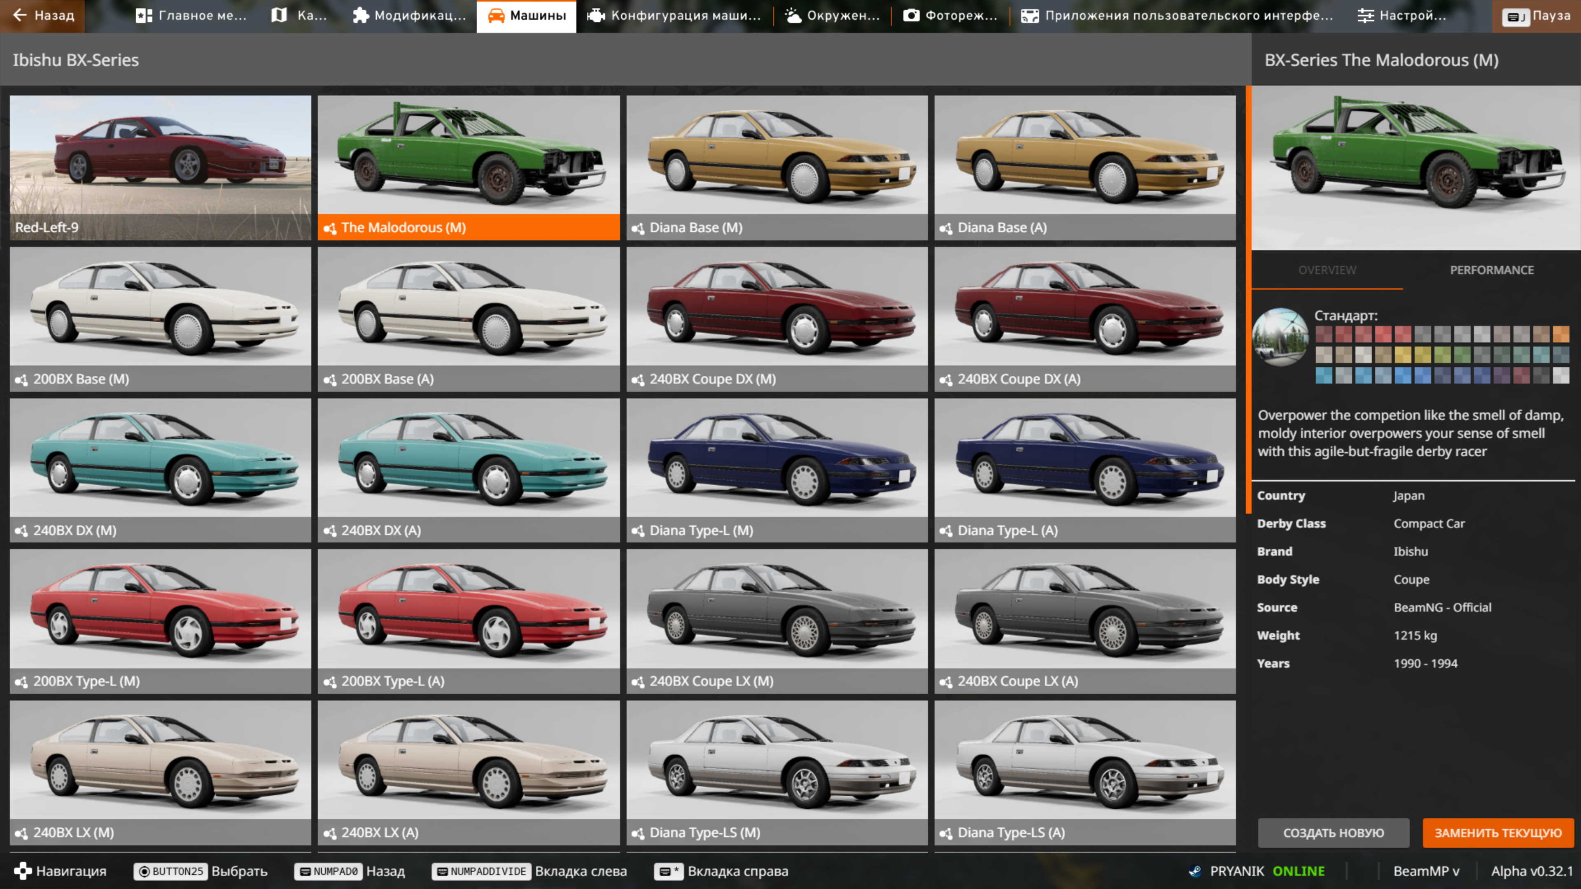Open Main Menu grid icon in top bar
Image resolution: width=1581 pixels, height=889 pixels.
coord(144,15)
